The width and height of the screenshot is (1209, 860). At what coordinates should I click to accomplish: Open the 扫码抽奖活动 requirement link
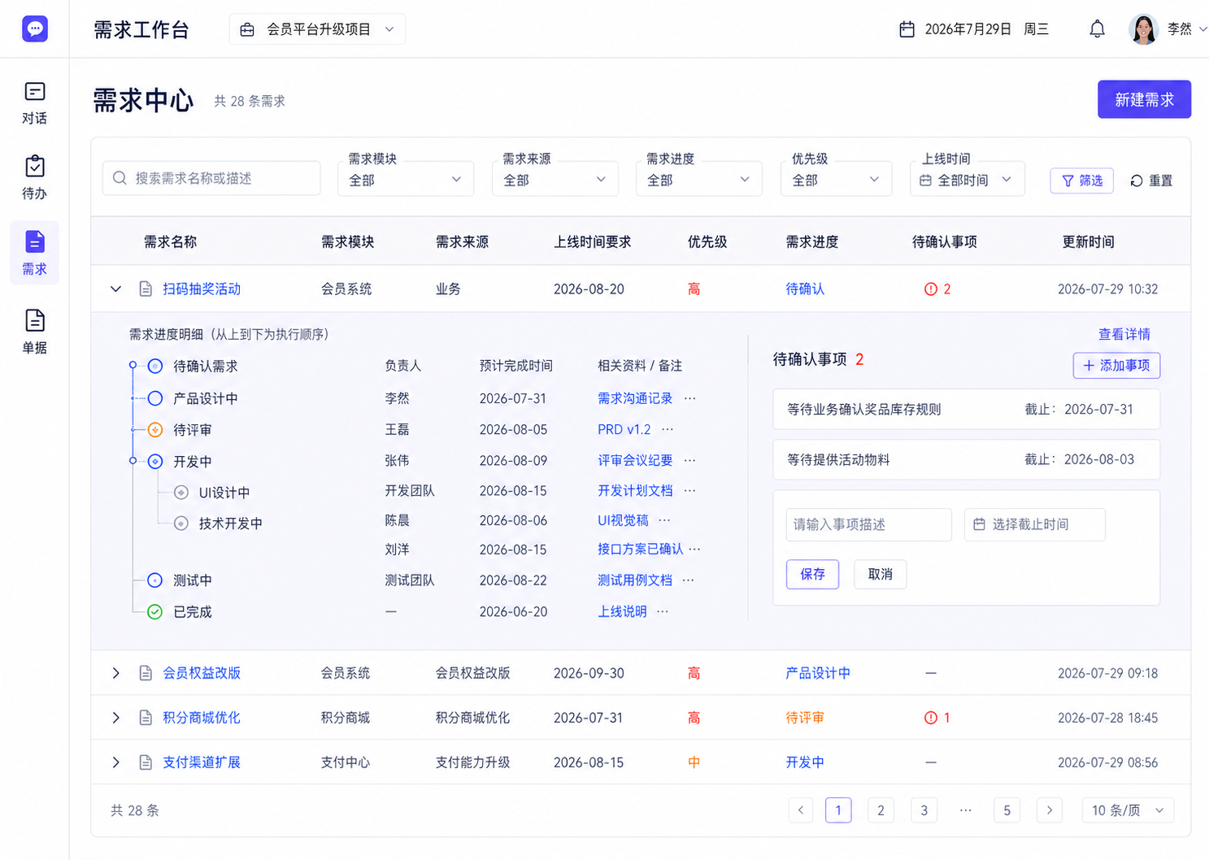point(202,289)
